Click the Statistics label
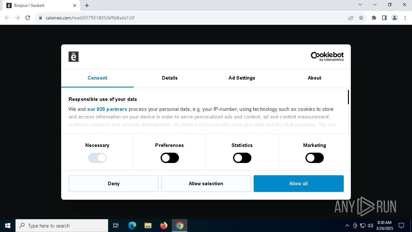 click(x=242, y=145)
